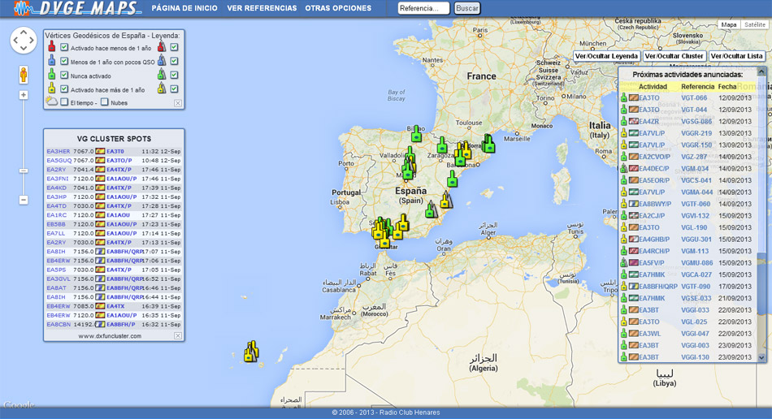
Task: Select the green marker near Bilbao
Action: click(417, 133)
